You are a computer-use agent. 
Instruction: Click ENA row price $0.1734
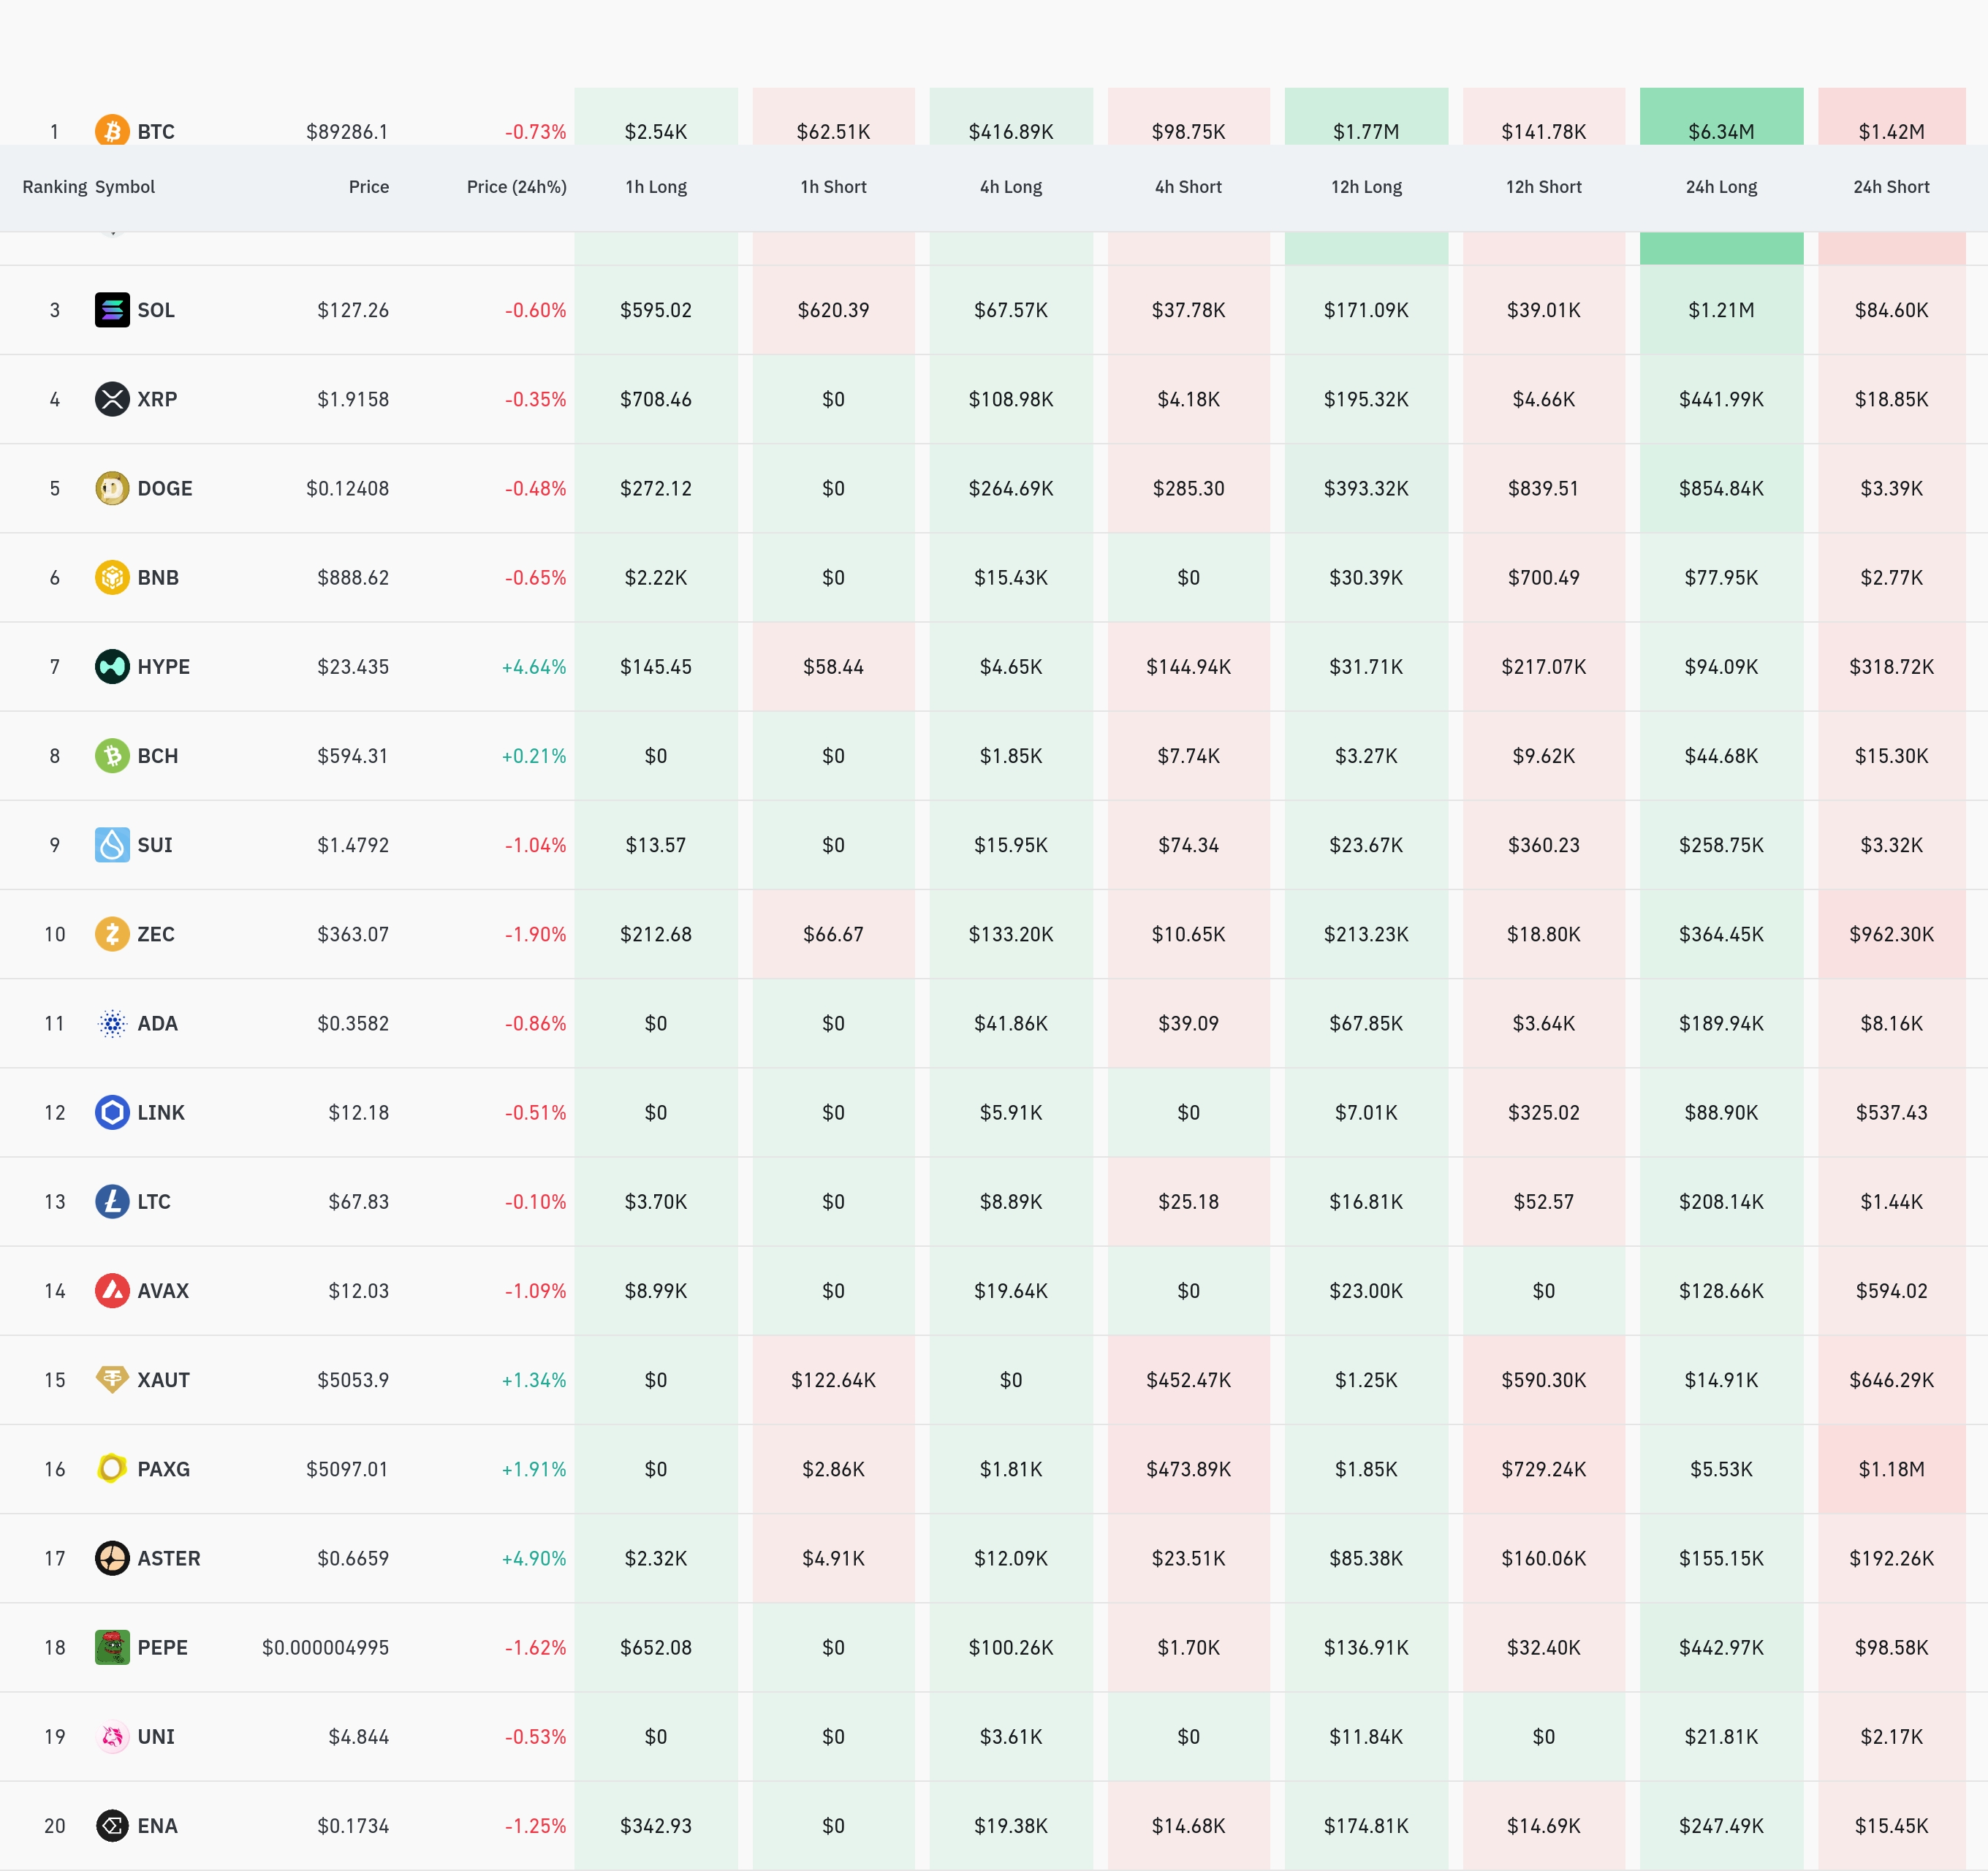[x=353, y=1826]
